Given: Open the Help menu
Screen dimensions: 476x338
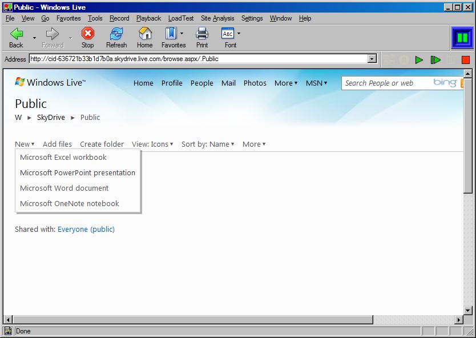Looking at the screenshot, I should pyautogui.click(x=305, y=18).
